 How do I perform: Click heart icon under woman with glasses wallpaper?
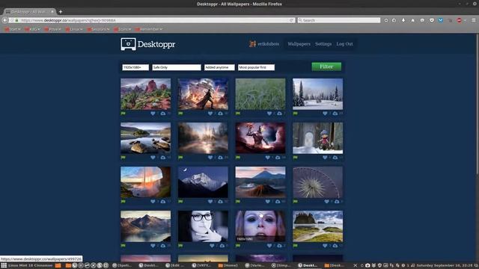tap(212, 246)
